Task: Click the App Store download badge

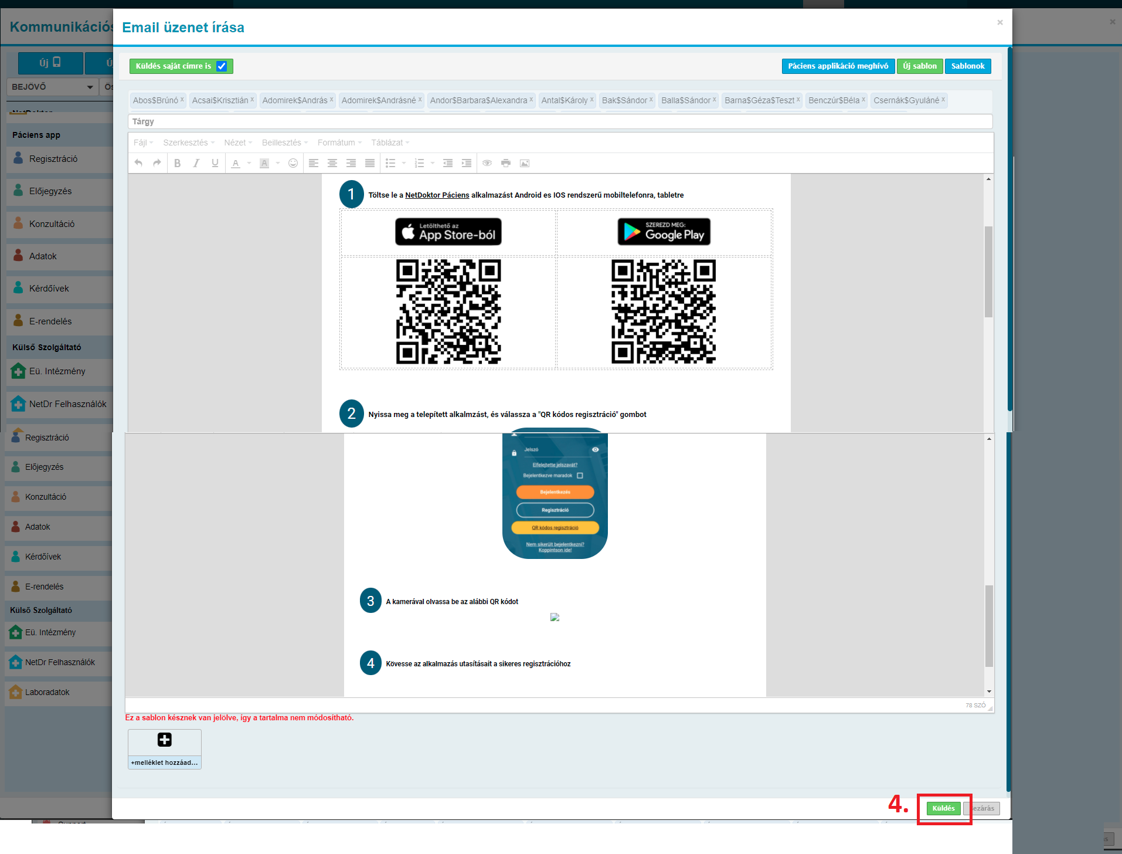Action: click(448, 232)
